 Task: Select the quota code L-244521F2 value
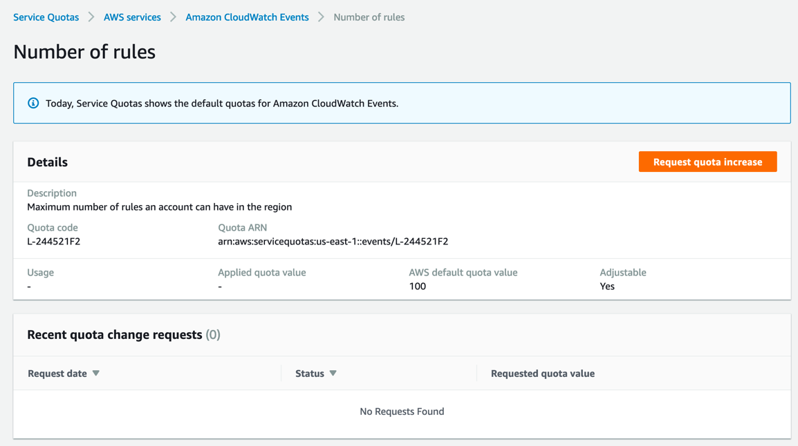click(53, 241)
